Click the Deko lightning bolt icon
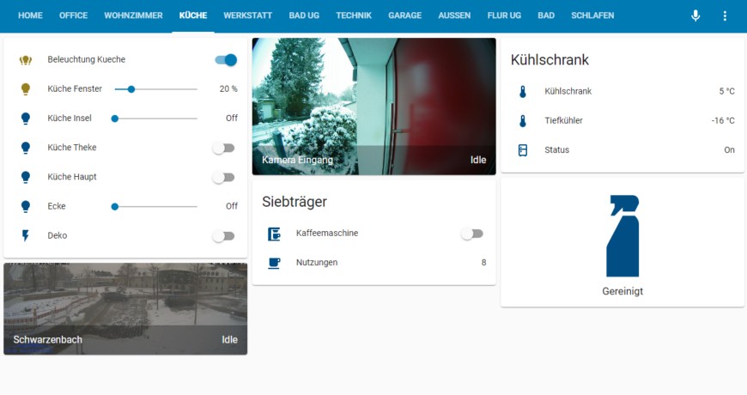The image size is (747, 395). [x=26, y=235]
